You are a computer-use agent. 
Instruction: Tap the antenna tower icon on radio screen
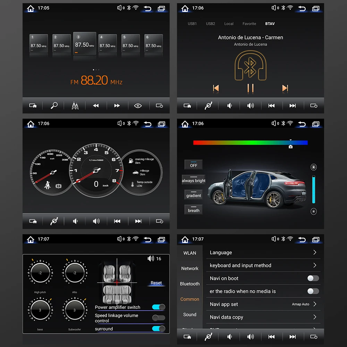point(75,105)
